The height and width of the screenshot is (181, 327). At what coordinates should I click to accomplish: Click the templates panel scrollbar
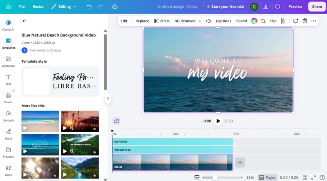point(105,62)
